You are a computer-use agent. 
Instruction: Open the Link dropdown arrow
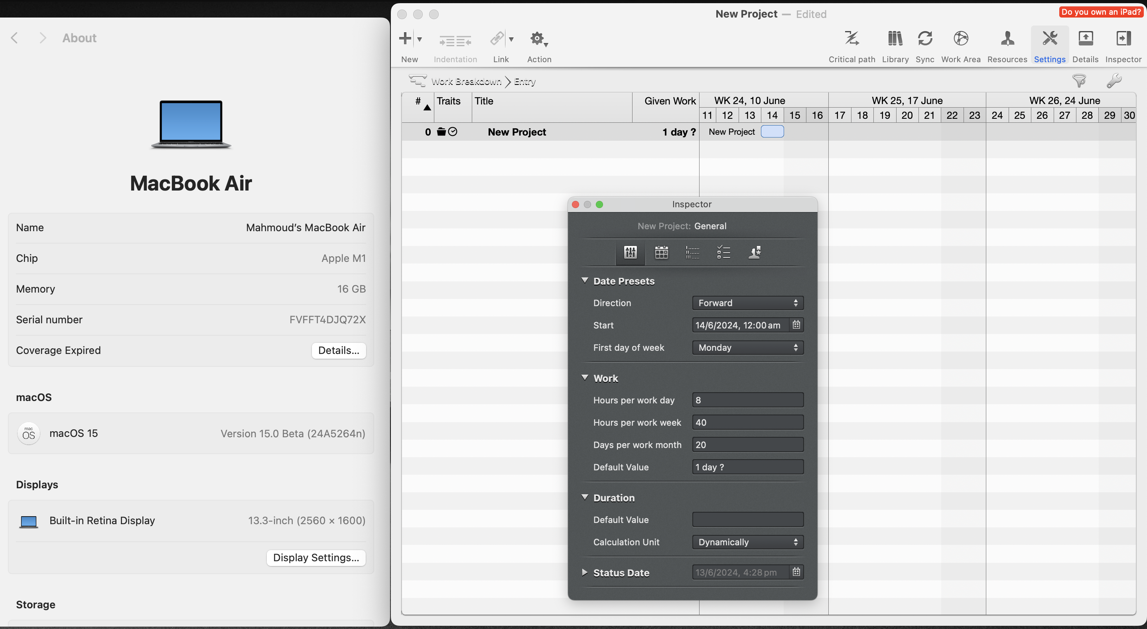pyautogui.click(x=512, y=39)
